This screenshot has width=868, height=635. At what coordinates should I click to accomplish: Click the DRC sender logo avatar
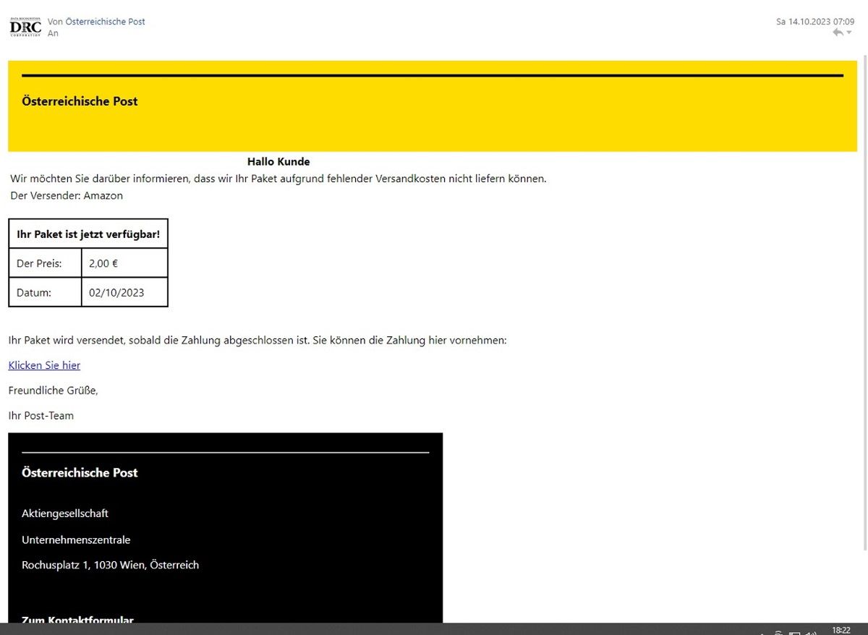[25, 27]
